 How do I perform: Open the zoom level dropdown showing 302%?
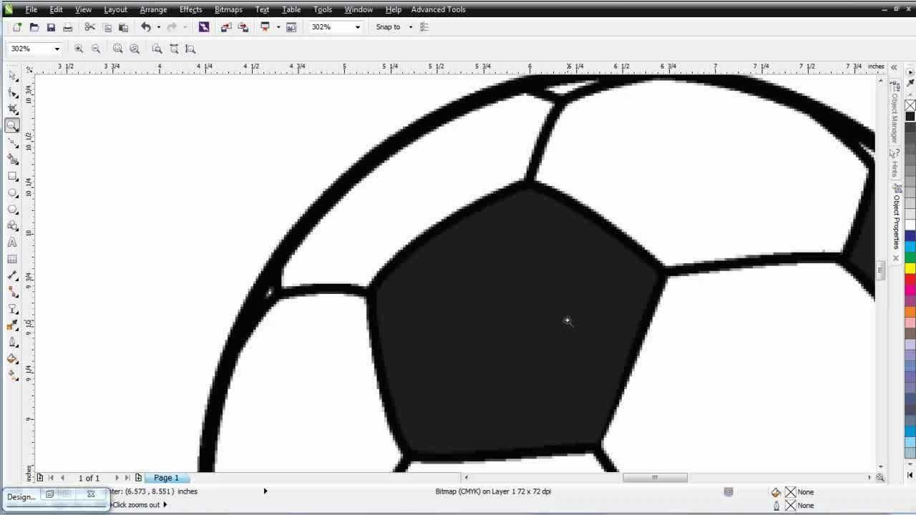356,26
